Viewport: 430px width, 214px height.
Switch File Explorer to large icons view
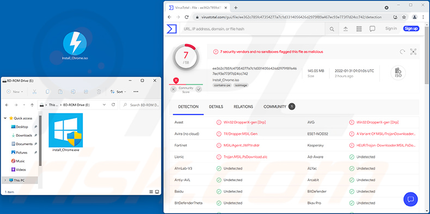157,192
